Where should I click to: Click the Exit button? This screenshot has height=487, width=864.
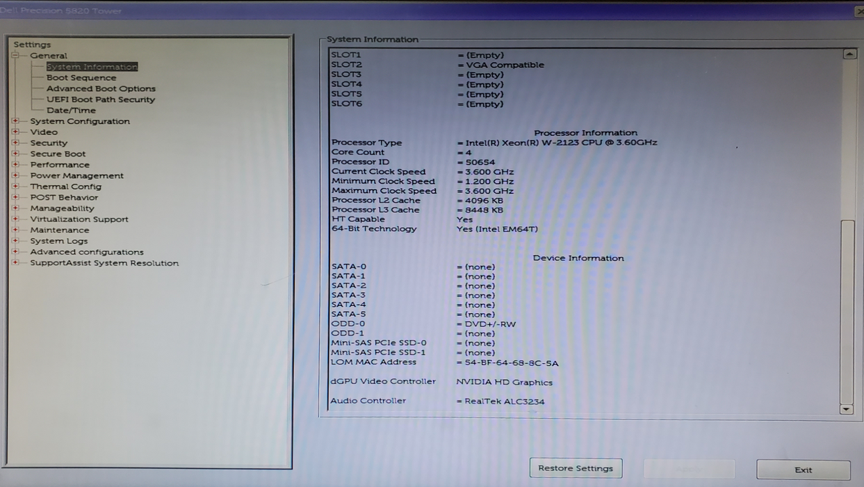tap(804, 470)
